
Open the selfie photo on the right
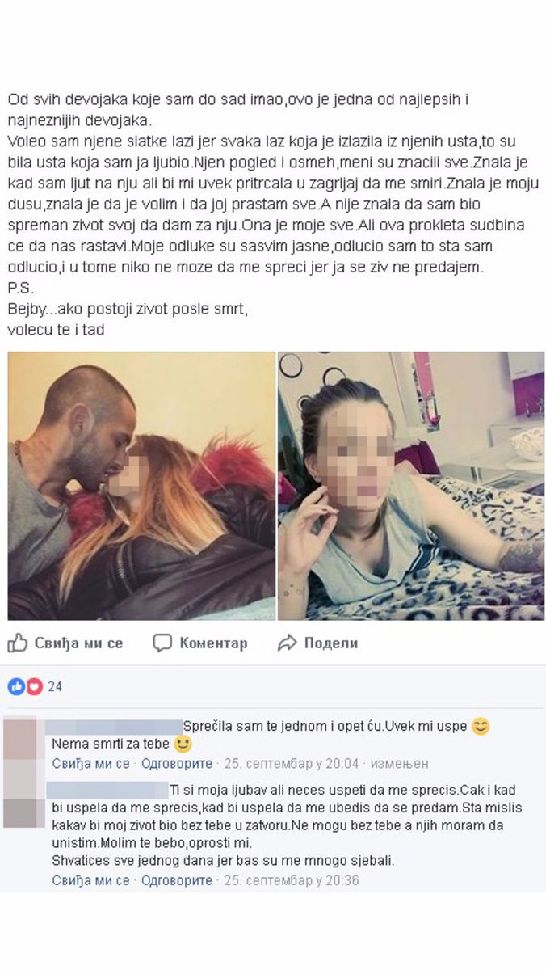click(x=411, y=486)
